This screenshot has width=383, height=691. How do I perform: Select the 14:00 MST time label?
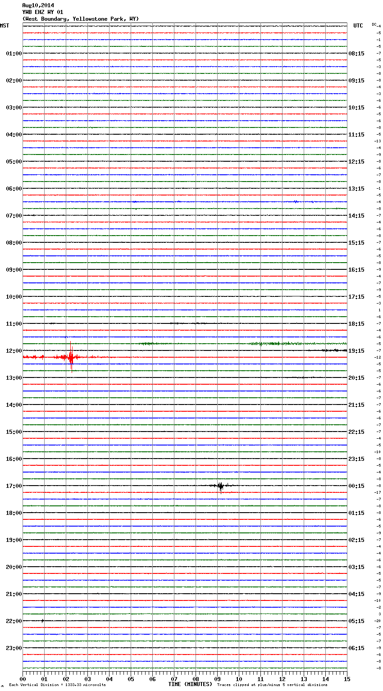click(14, 405)
